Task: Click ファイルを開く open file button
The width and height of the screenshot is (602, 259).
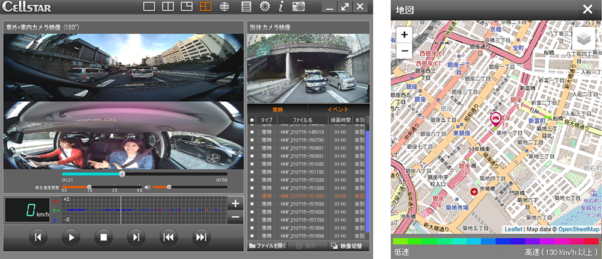Action: click(267, 246)
